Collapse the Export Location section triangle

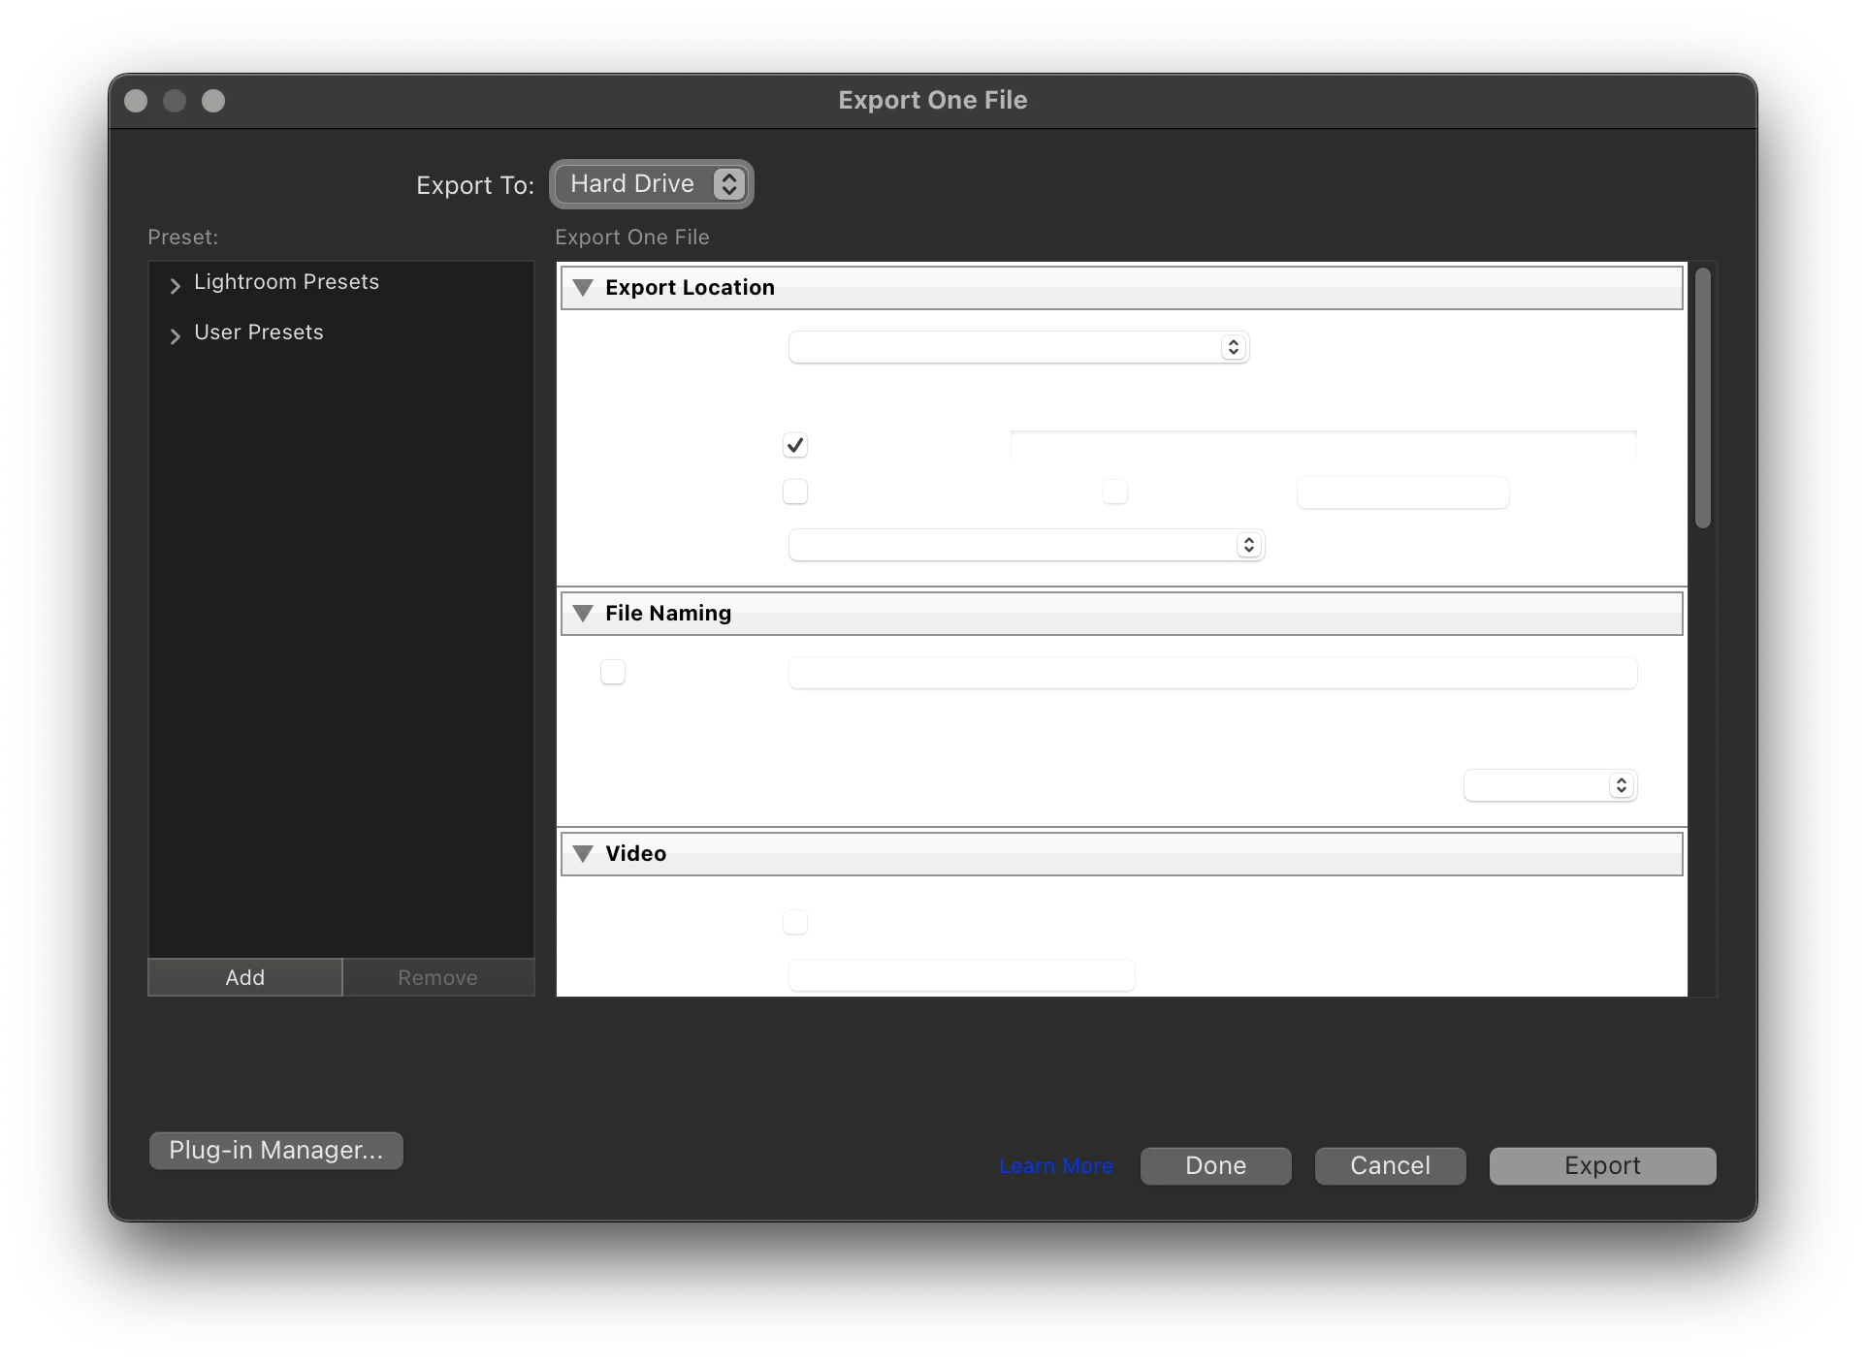pyautogui.click(x=583, y=288)
